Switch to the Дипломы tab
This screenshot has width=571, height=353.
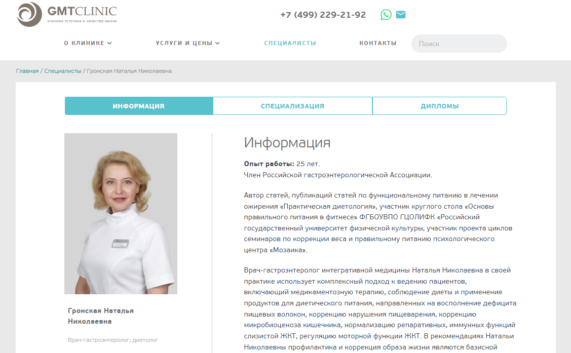click(x=440, y=106)
